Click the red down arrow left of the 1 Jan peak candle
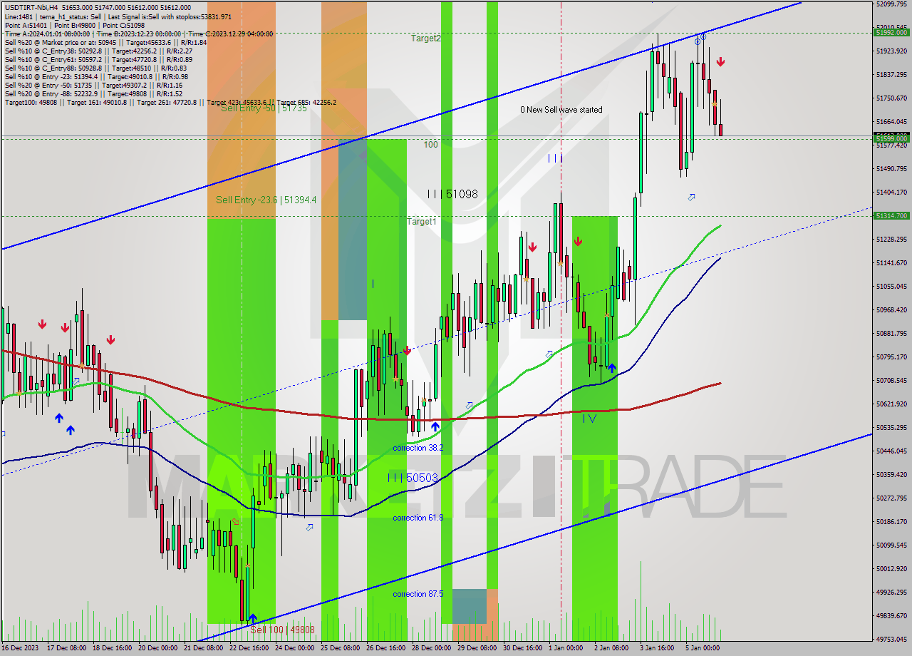 click(532, 247)
